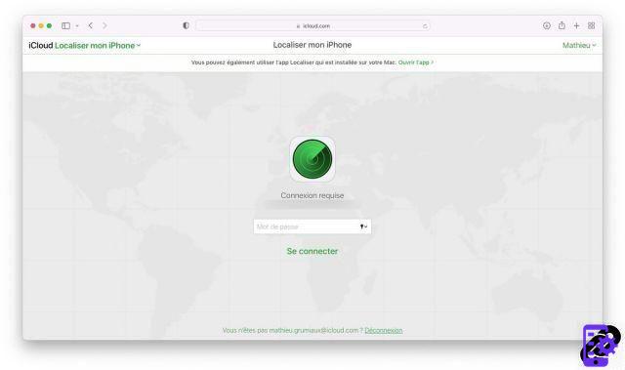Show downloads in Safari toolbar
Viewport: 625px width, 370px height.
pos(547,25)
